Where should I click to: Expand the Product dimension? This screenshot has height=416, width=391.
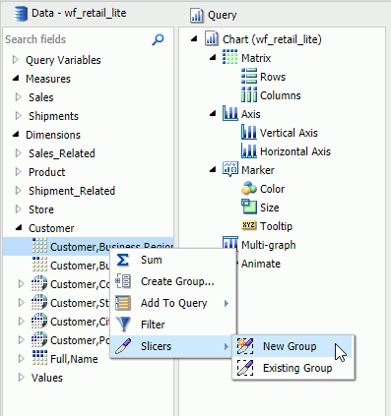pyautogui.click(x=19, y=172)
